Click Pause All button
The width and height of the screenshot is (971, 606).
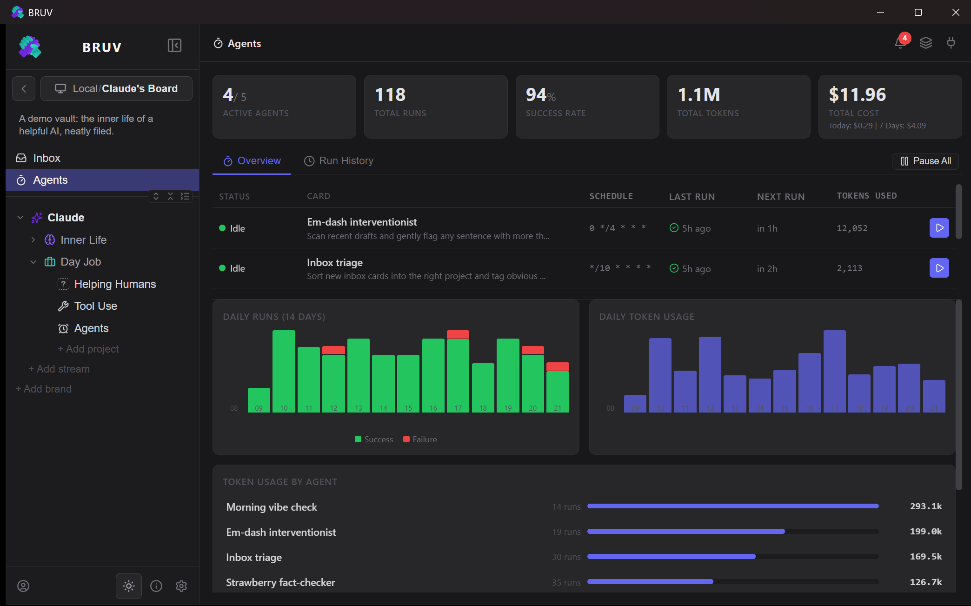925,161
